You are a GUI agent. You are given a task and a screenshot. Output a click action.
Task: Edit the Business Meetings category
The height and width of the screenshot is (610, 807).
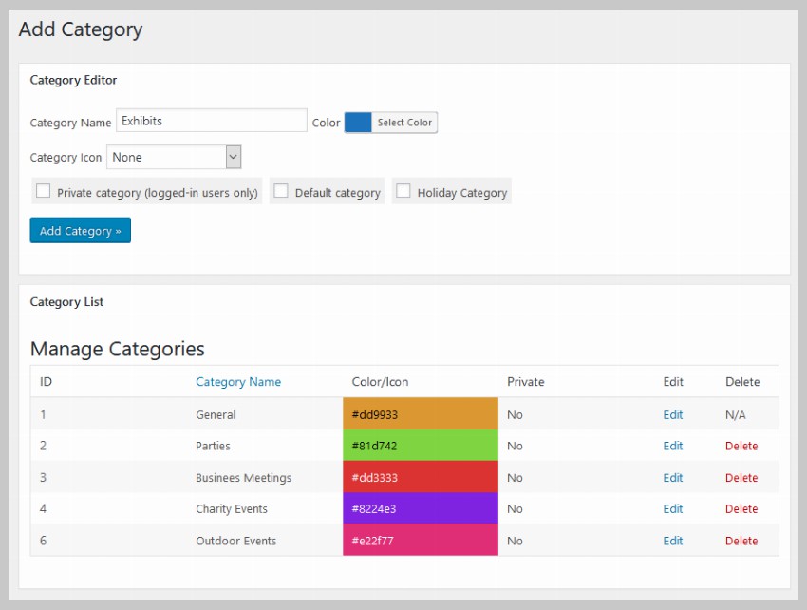coord(673,478)
